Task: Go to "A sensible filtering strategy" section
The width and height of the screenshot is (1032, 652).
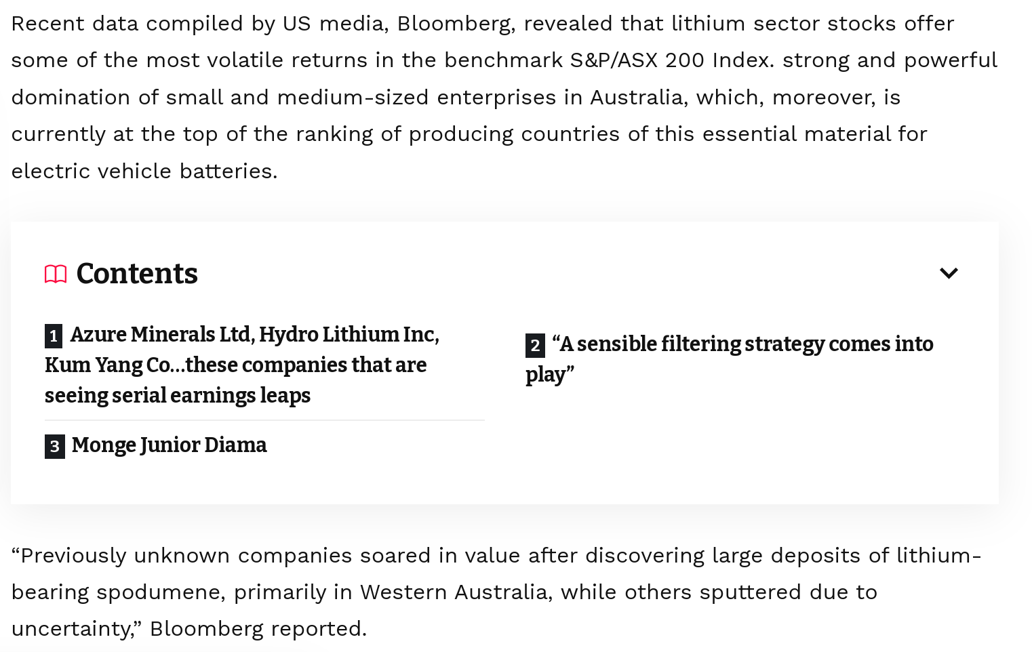Action: [730, 359]
